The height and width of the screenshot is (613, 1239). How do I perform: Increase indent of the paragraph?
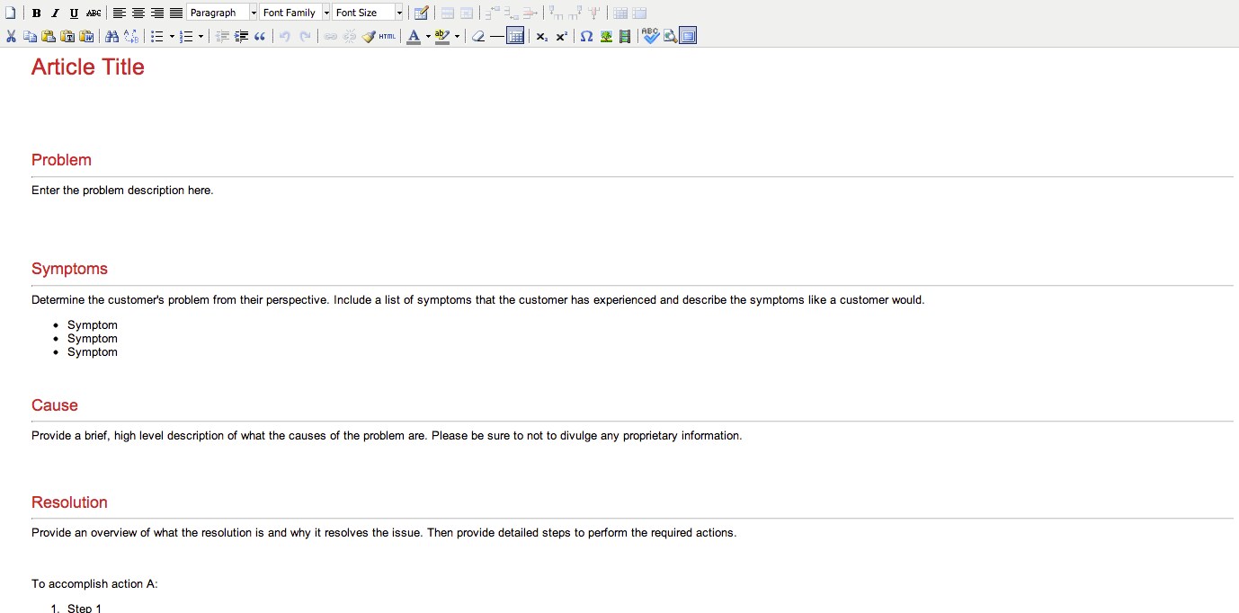241,36
